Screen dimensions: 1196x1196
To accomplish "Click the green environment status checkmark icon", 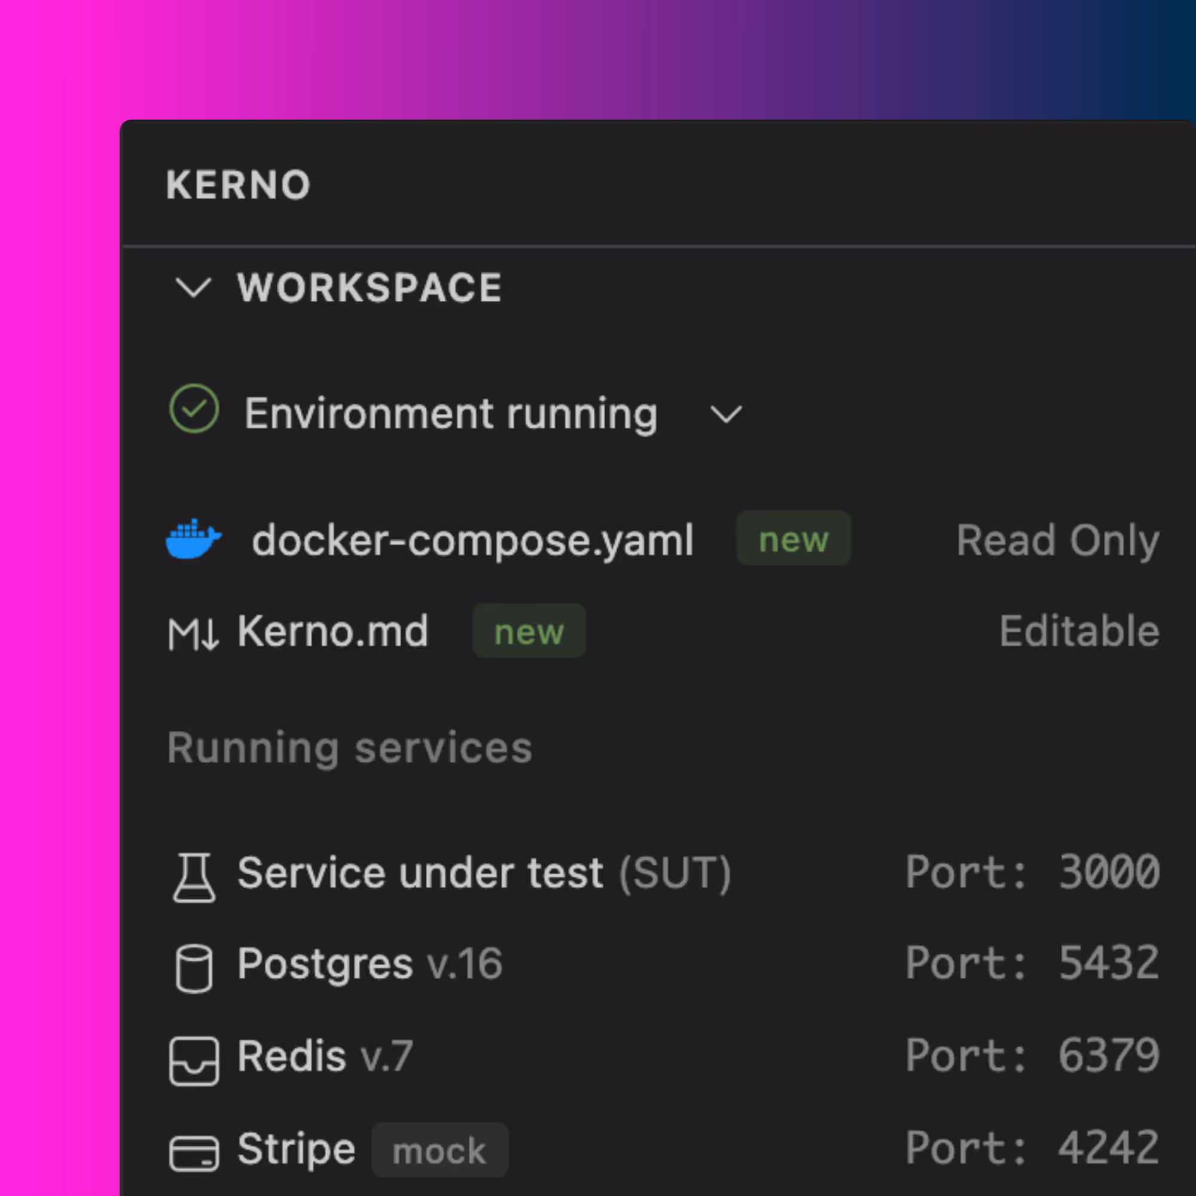I will (x=194, y=408).
